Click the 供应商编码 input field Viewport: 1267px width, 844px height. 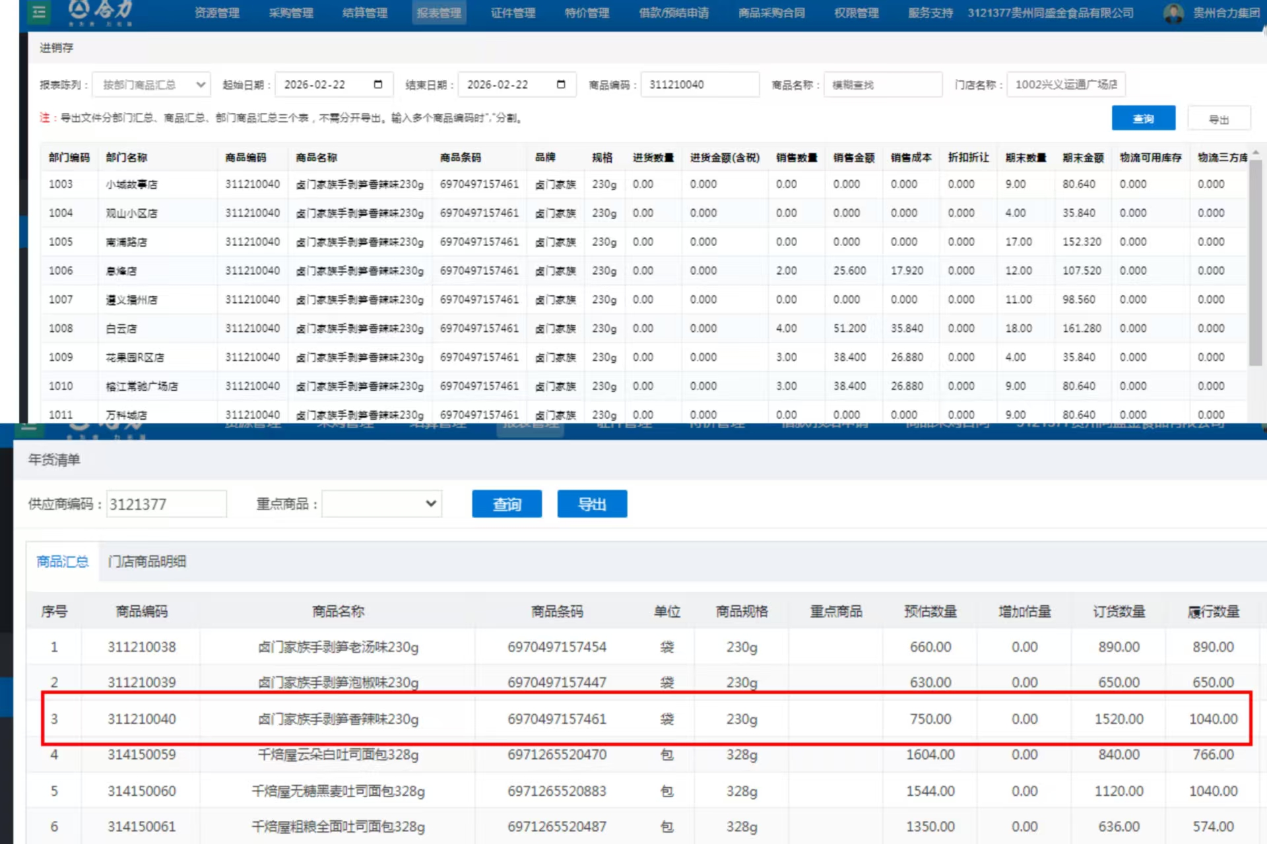pyautogui.click(x=166, y=504)
